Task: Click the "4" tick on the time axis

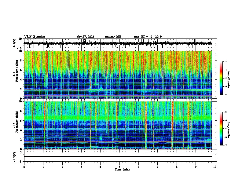Action: [101, 167]
